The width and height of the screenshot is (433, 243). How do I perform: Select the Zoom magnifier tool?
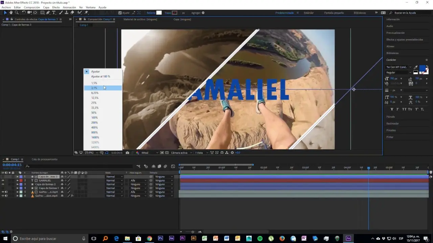(x=17, y=13)
